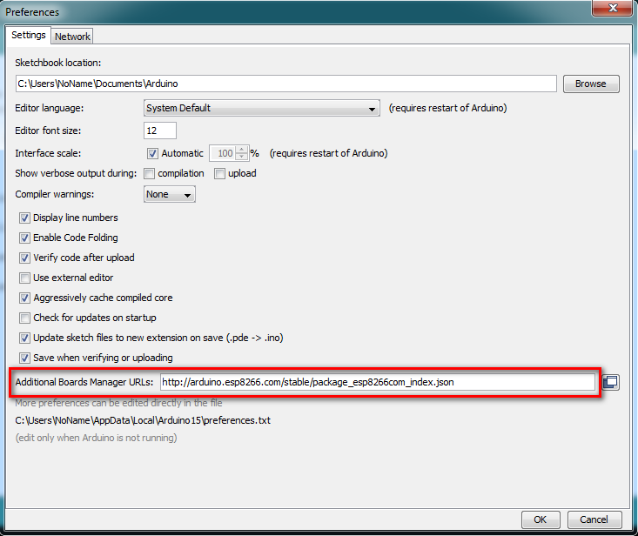This screenshot has height=536, width=638.
Task: Cancel the Preferences dialog
Action: pos(594,519)
